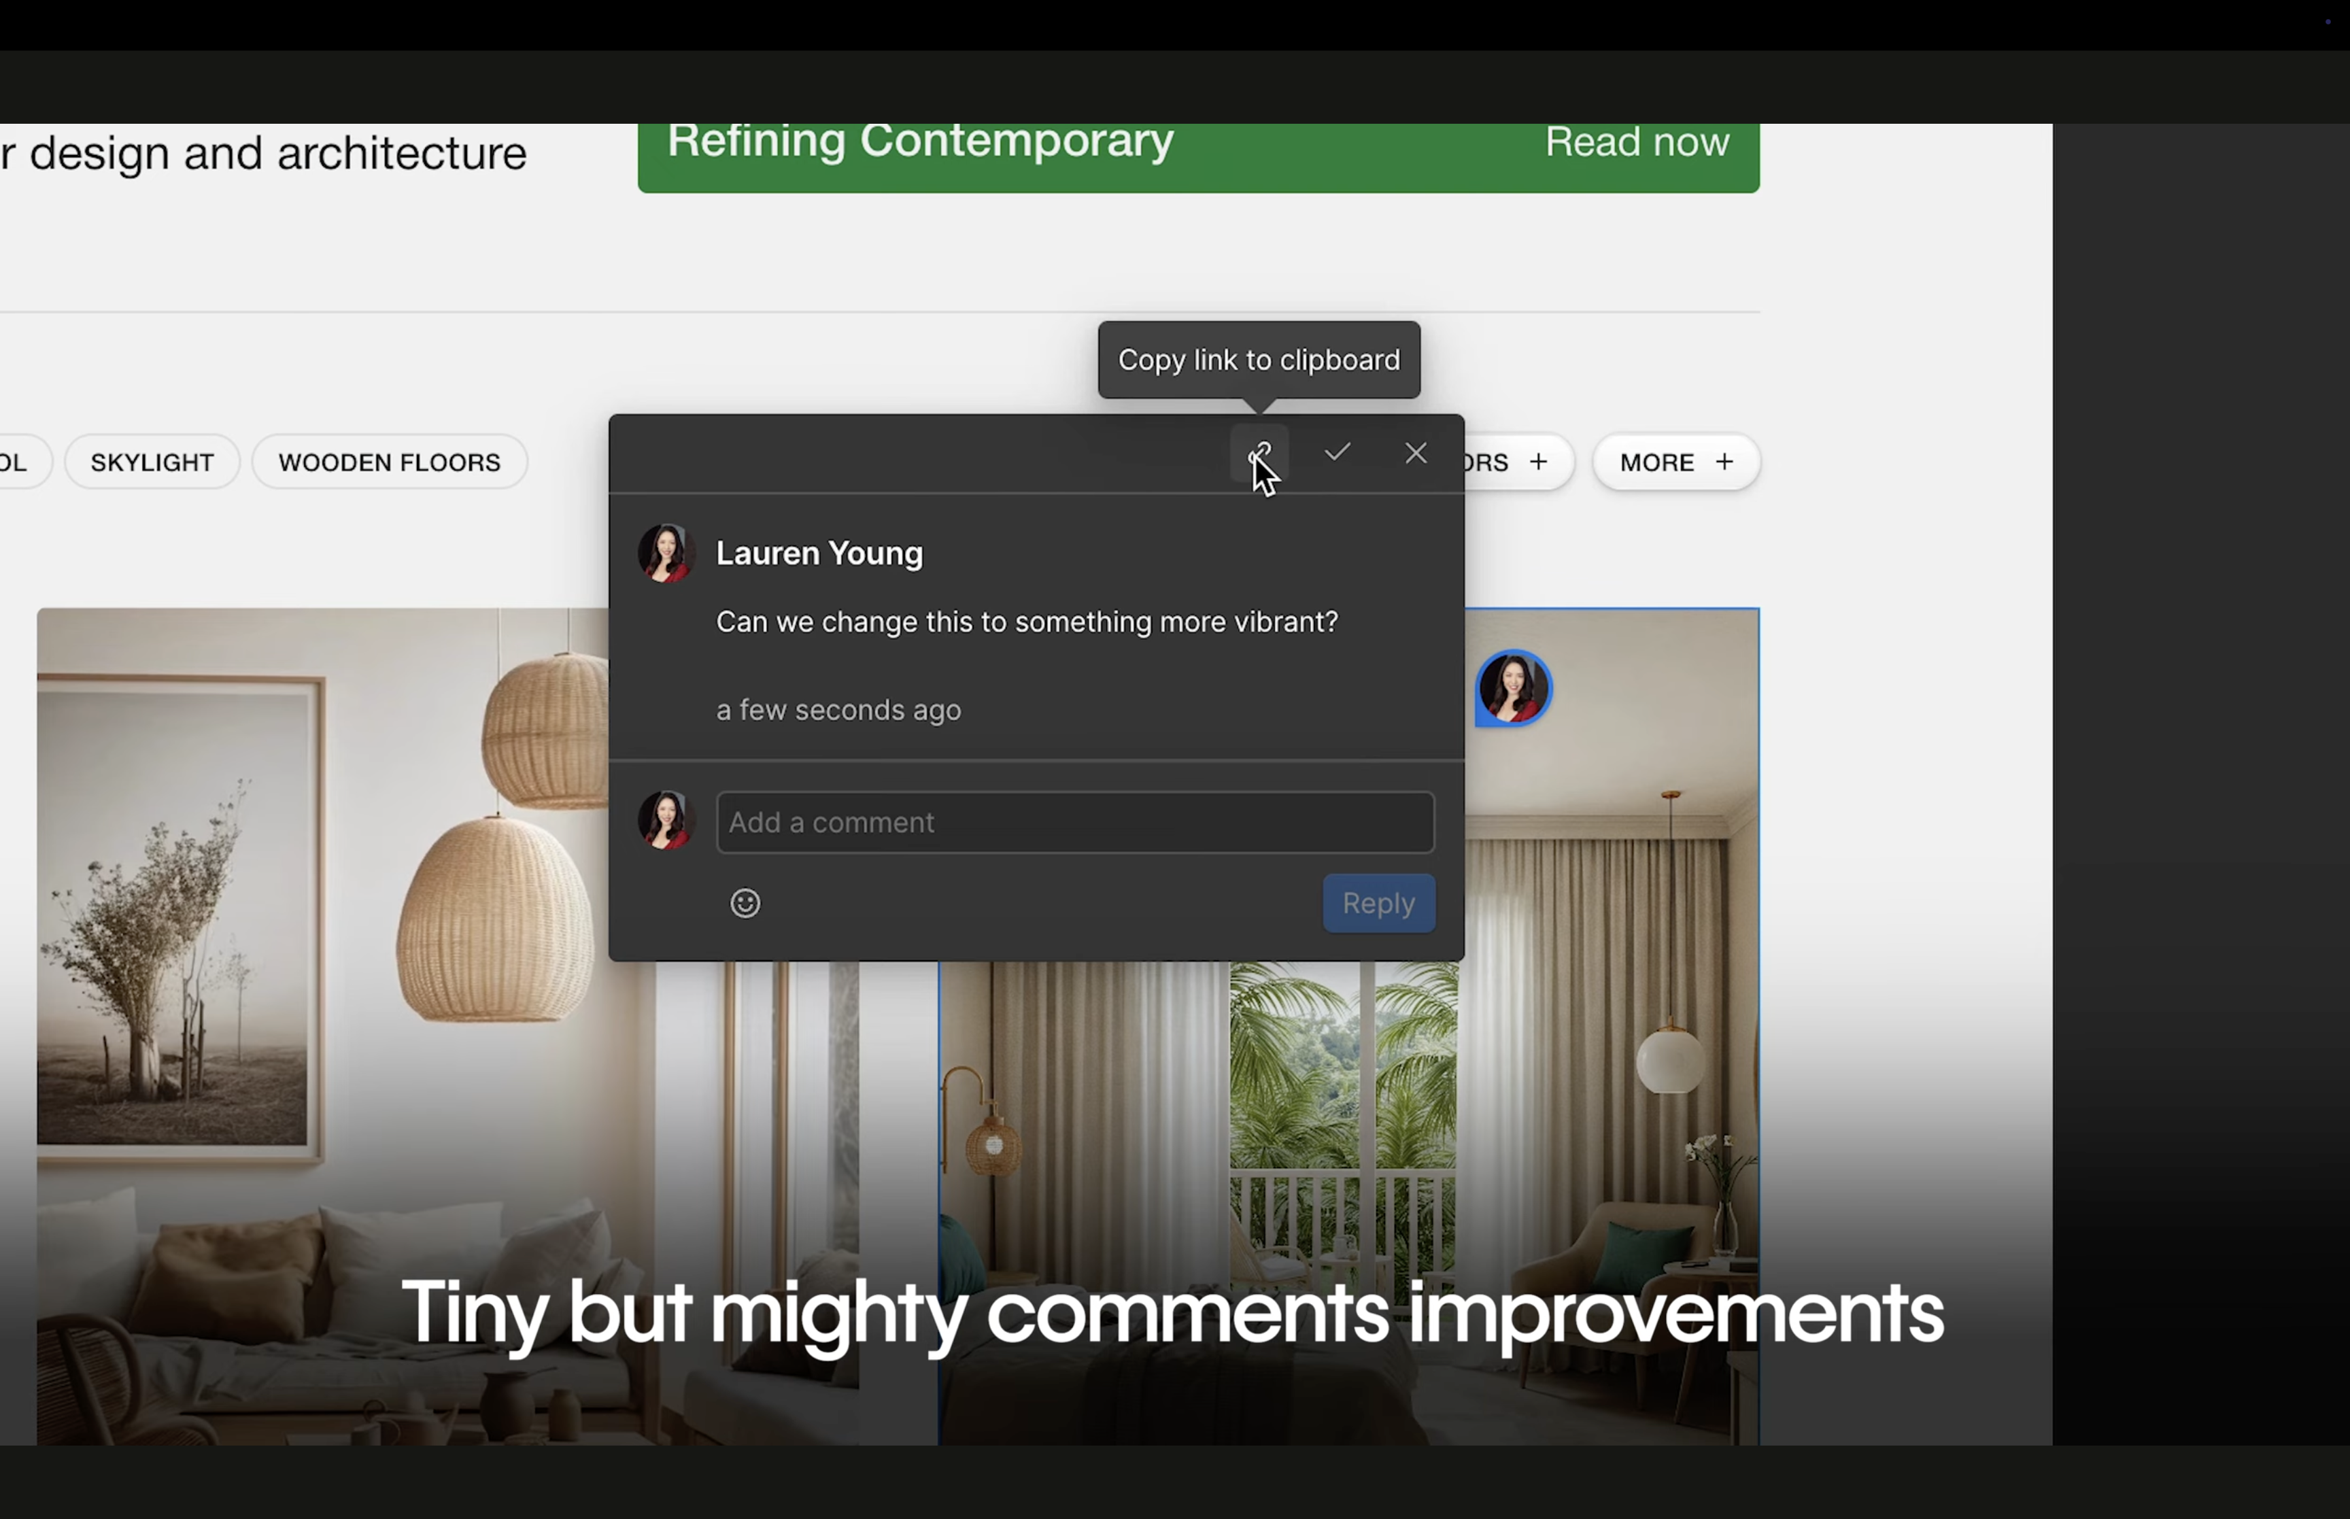Click plus icon on partially hidden ORS tag
This screenshot has width=2350, height=1519.
(x=1539, y=462)
